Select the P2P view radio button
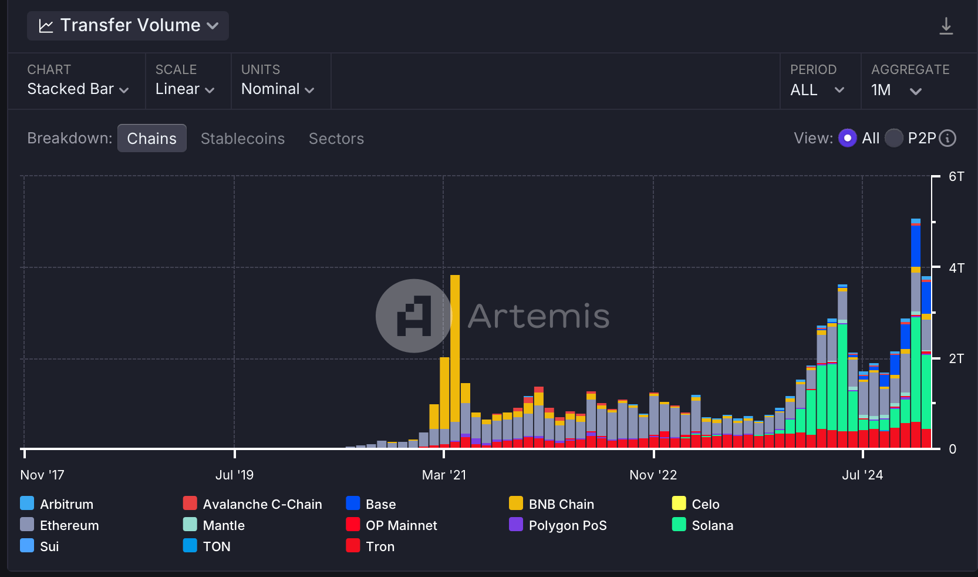The width and height of the screenshot is (978, 577). pos(893,138)
